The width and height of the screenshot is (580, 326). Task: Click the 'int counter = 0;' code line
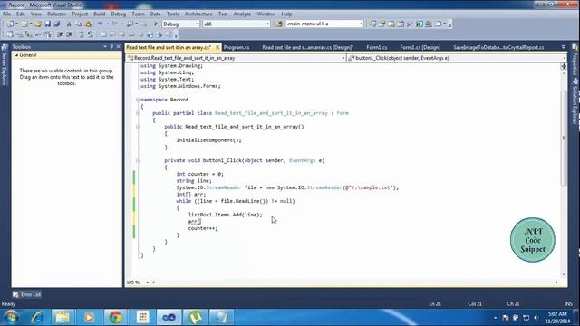199,174
